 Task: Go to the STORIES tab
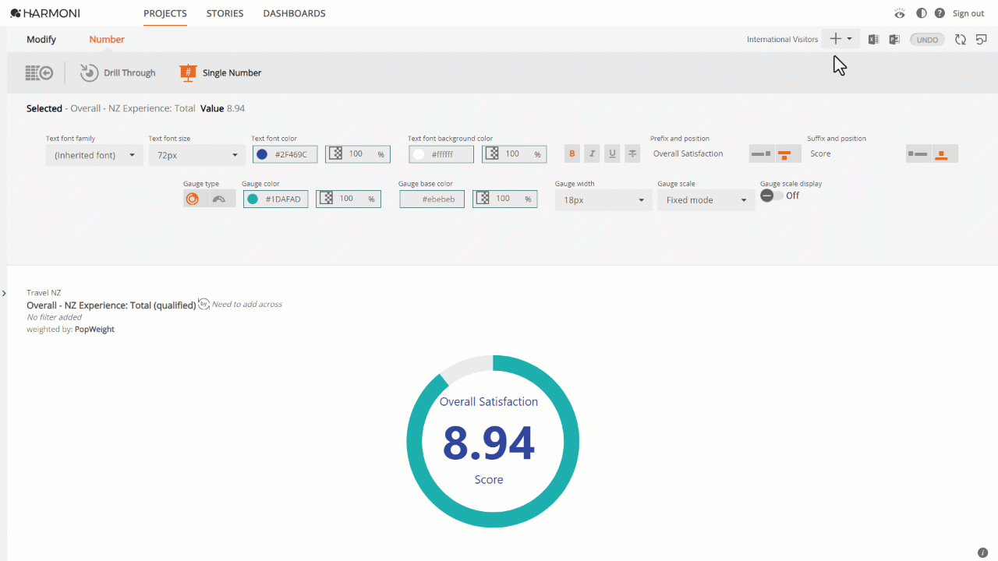(x=225, y=13)
